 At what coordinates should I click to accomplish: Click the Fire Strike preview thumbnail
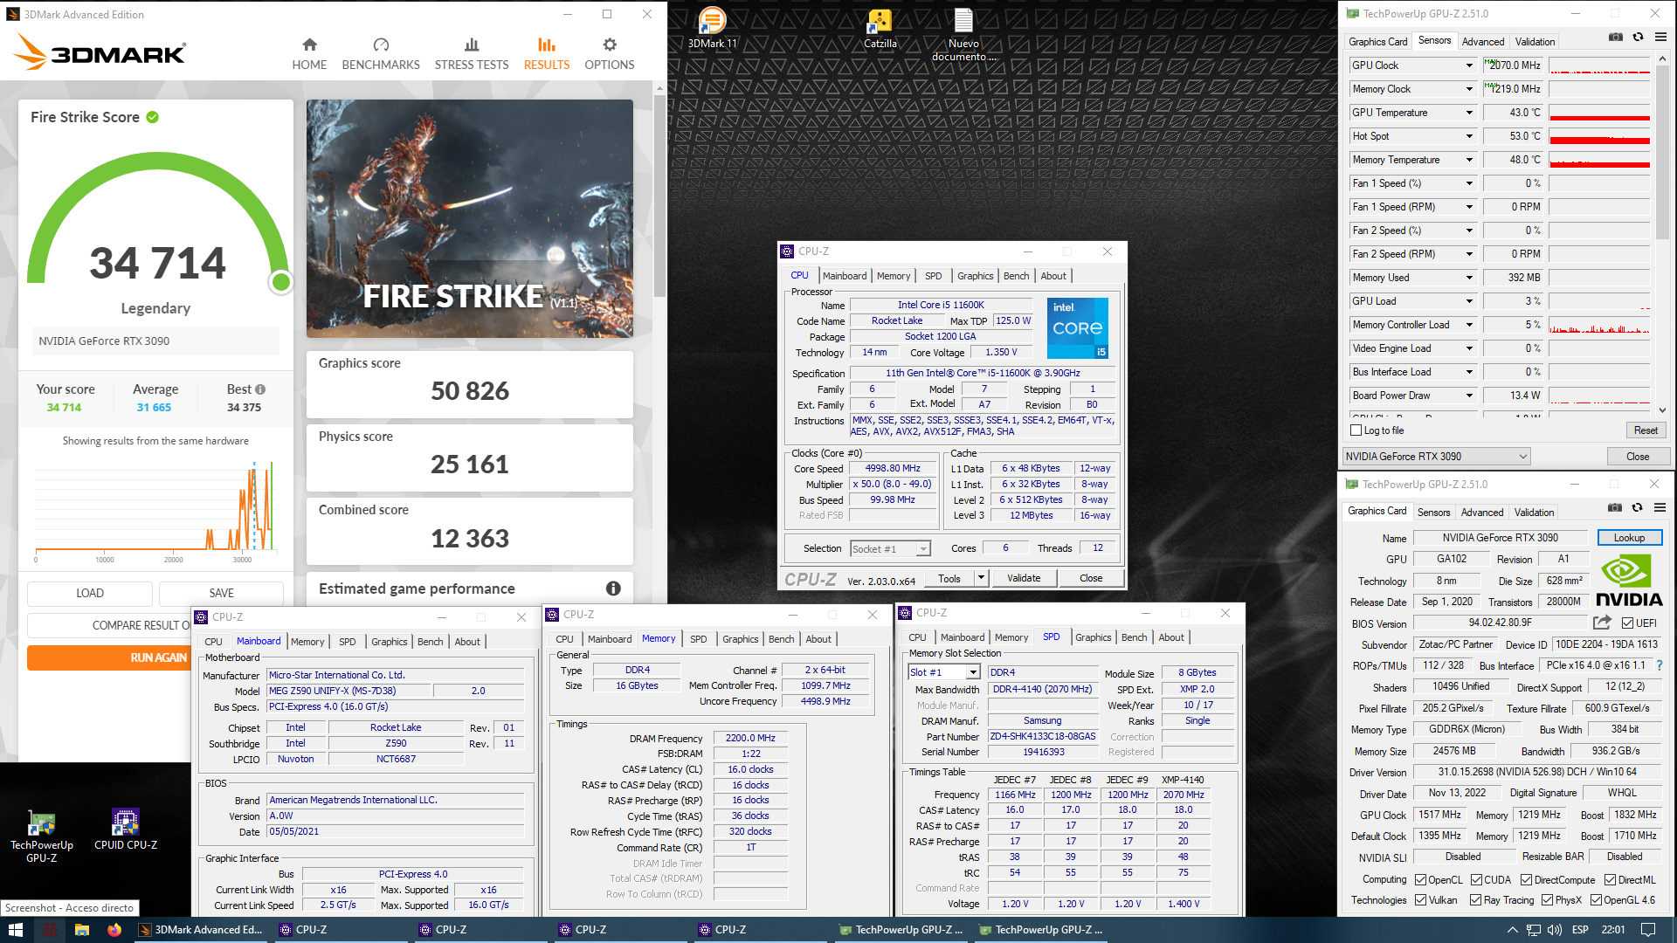[470, 218]
